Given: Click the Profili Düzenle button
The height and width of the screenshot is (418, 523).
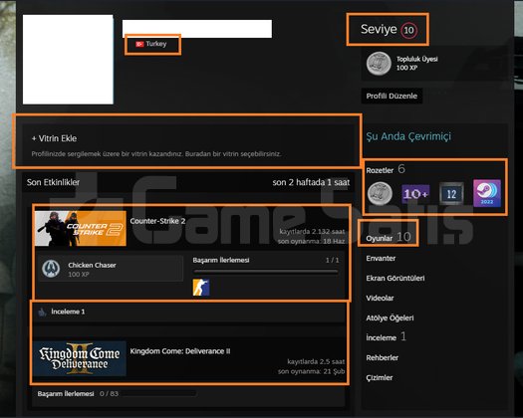Looking at the screenshot, I should pyautogui.click(x=392, y=96).
